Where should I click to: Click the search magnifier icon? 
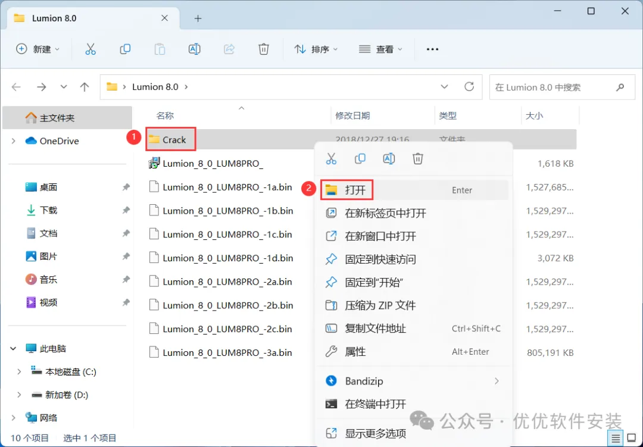pyautogui.click(x=620, y=87)
